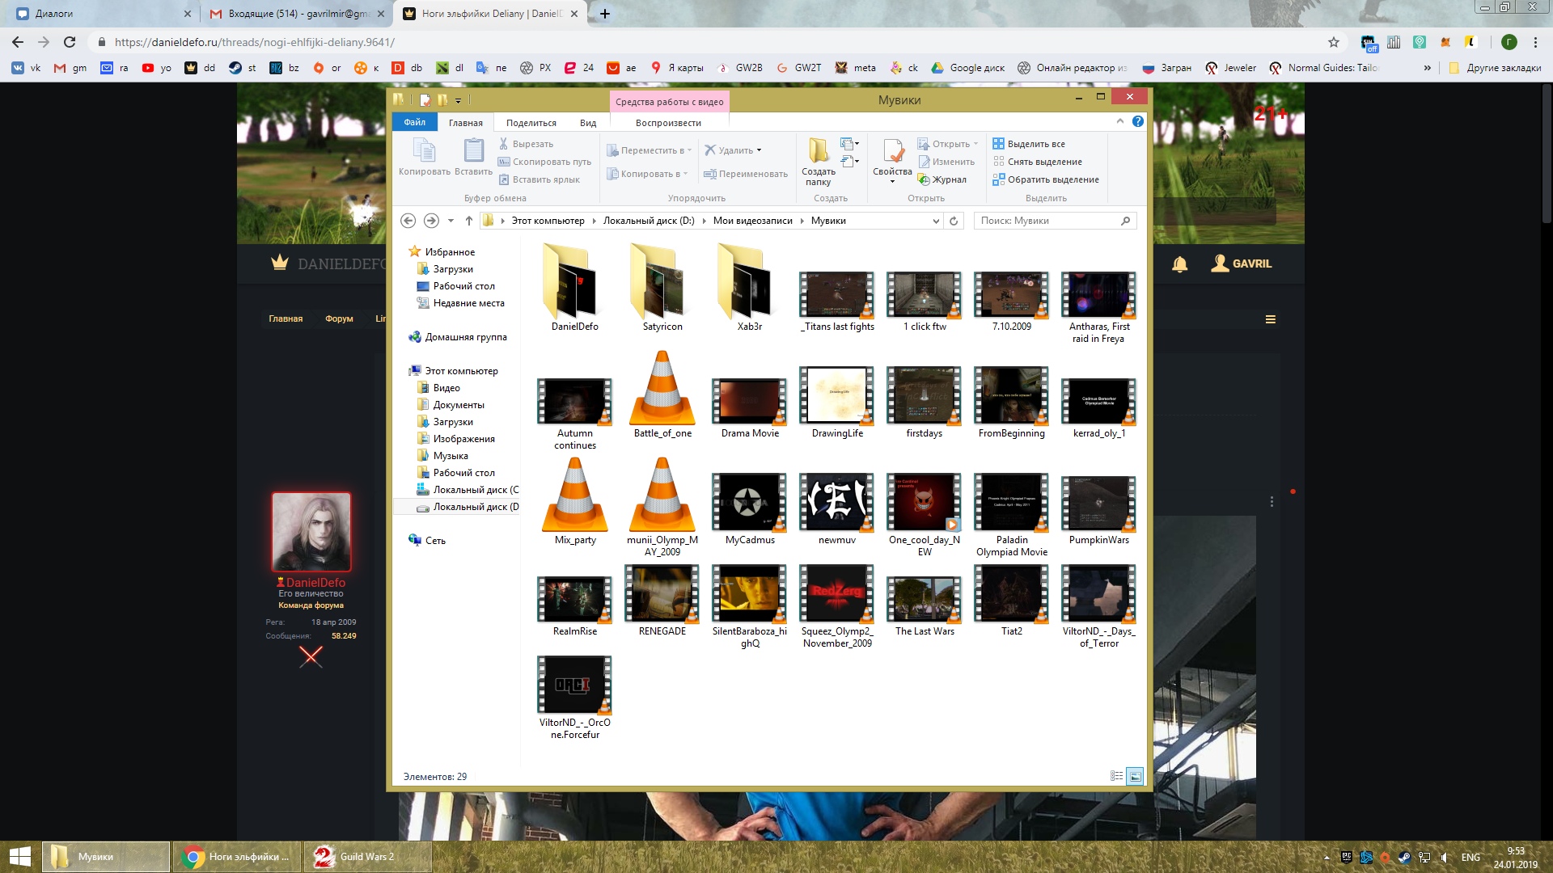This screenshot has height=873, width=1553.
Task: Show hidden system tray icons
Action: coord(1327,857)
